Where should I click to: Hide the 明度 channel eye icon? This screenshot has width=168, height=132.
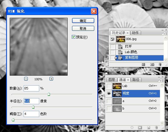pos(109,94)
